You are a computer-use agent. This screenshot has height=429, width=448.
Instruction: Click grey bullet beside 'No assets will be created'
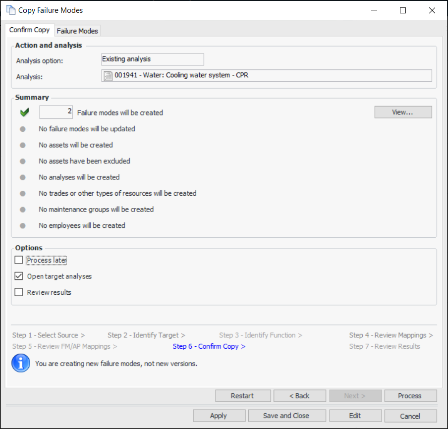[x=23, y=145]
